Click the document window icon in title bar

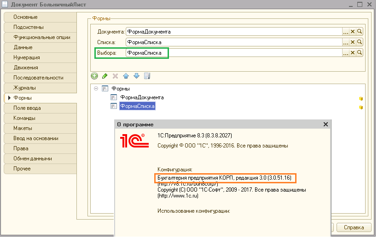pos(5,4)
